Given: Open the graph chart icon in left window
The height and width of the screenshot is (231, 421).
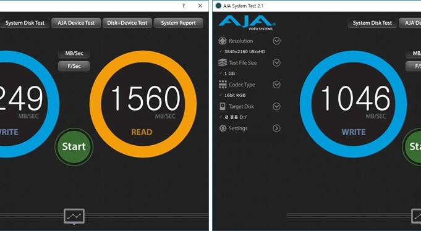Looking at the screenshot, I should (74, 216).
